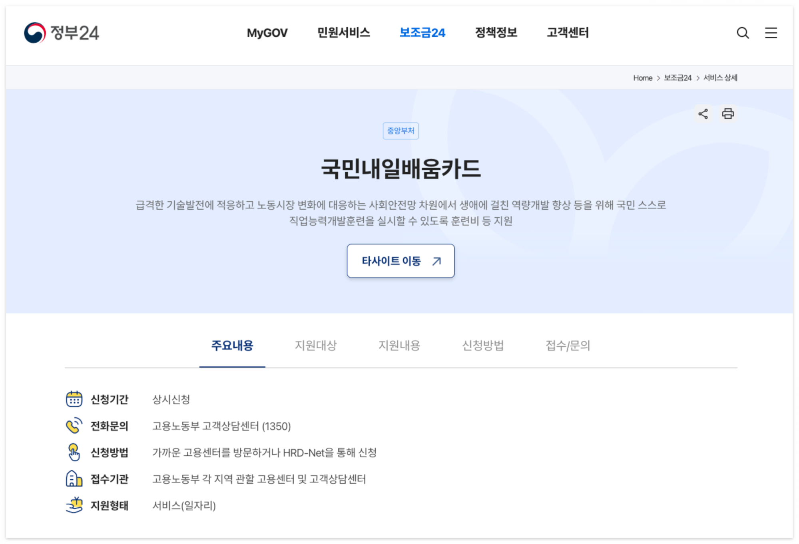Open the MyGOV menu

pyautogui.click(x=267, y=33)
